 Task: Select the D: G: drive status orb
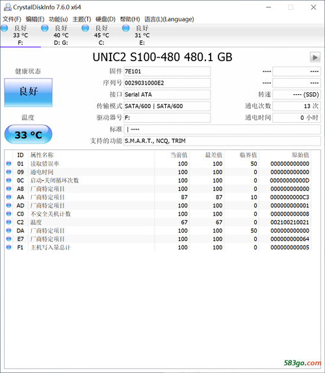pyautogui.click(x=45, y=28)
